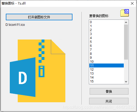137x112 pixels.
Task: Click the D:\icon\11.ico file path text
Action: coord(15,25)
